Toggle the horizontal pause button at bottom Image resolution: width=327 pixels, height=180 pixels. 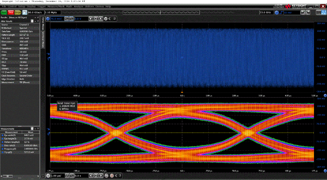click(x=48, y=176)
